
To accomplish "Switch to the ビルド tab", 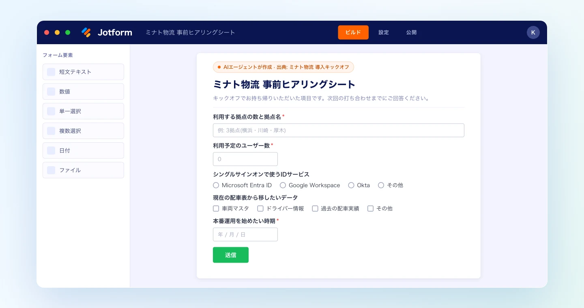I will click(353, 32).
